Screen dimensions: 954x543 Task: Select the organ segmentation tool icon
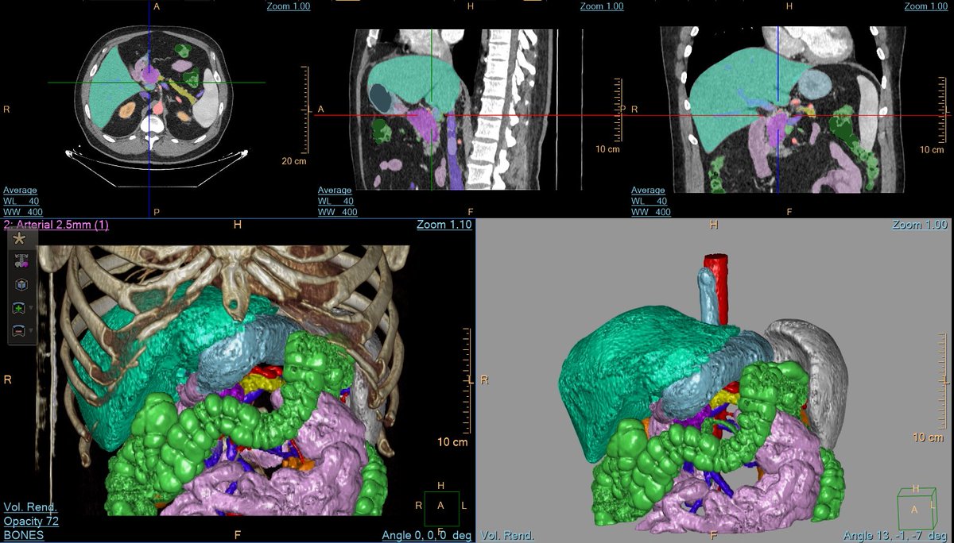click(x=20, y=261)
